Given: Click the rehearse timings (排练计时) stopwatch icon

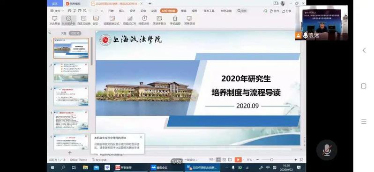Looking at the screenshot, I should [x=144, y=18].
